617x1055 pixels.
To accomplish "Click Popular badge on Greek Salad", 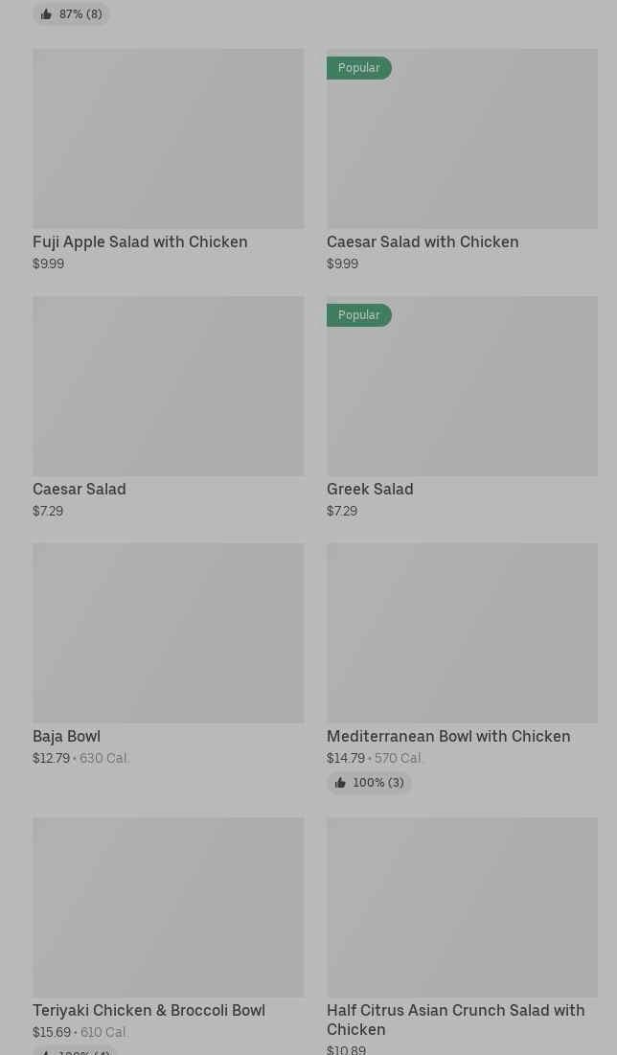I will [359, 315].
